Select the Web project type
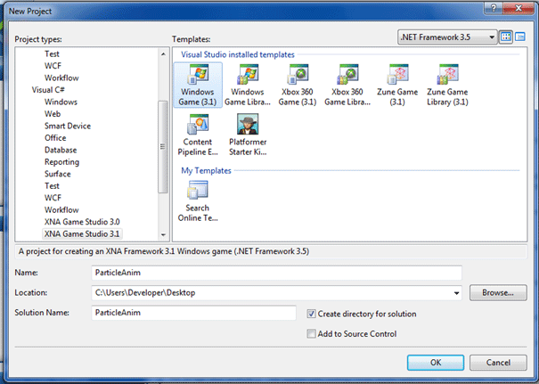Image resolution: width=539 pixels, height=384 pixels. (x=53, y=114)
